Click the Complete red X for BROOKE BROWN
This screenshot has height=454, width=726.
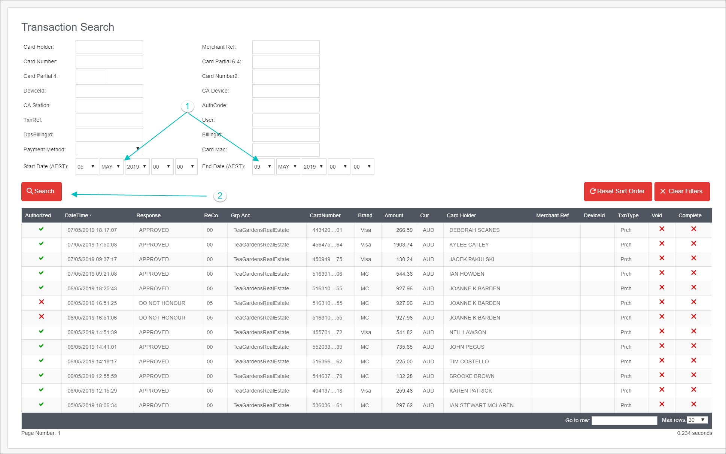point(694,375)
